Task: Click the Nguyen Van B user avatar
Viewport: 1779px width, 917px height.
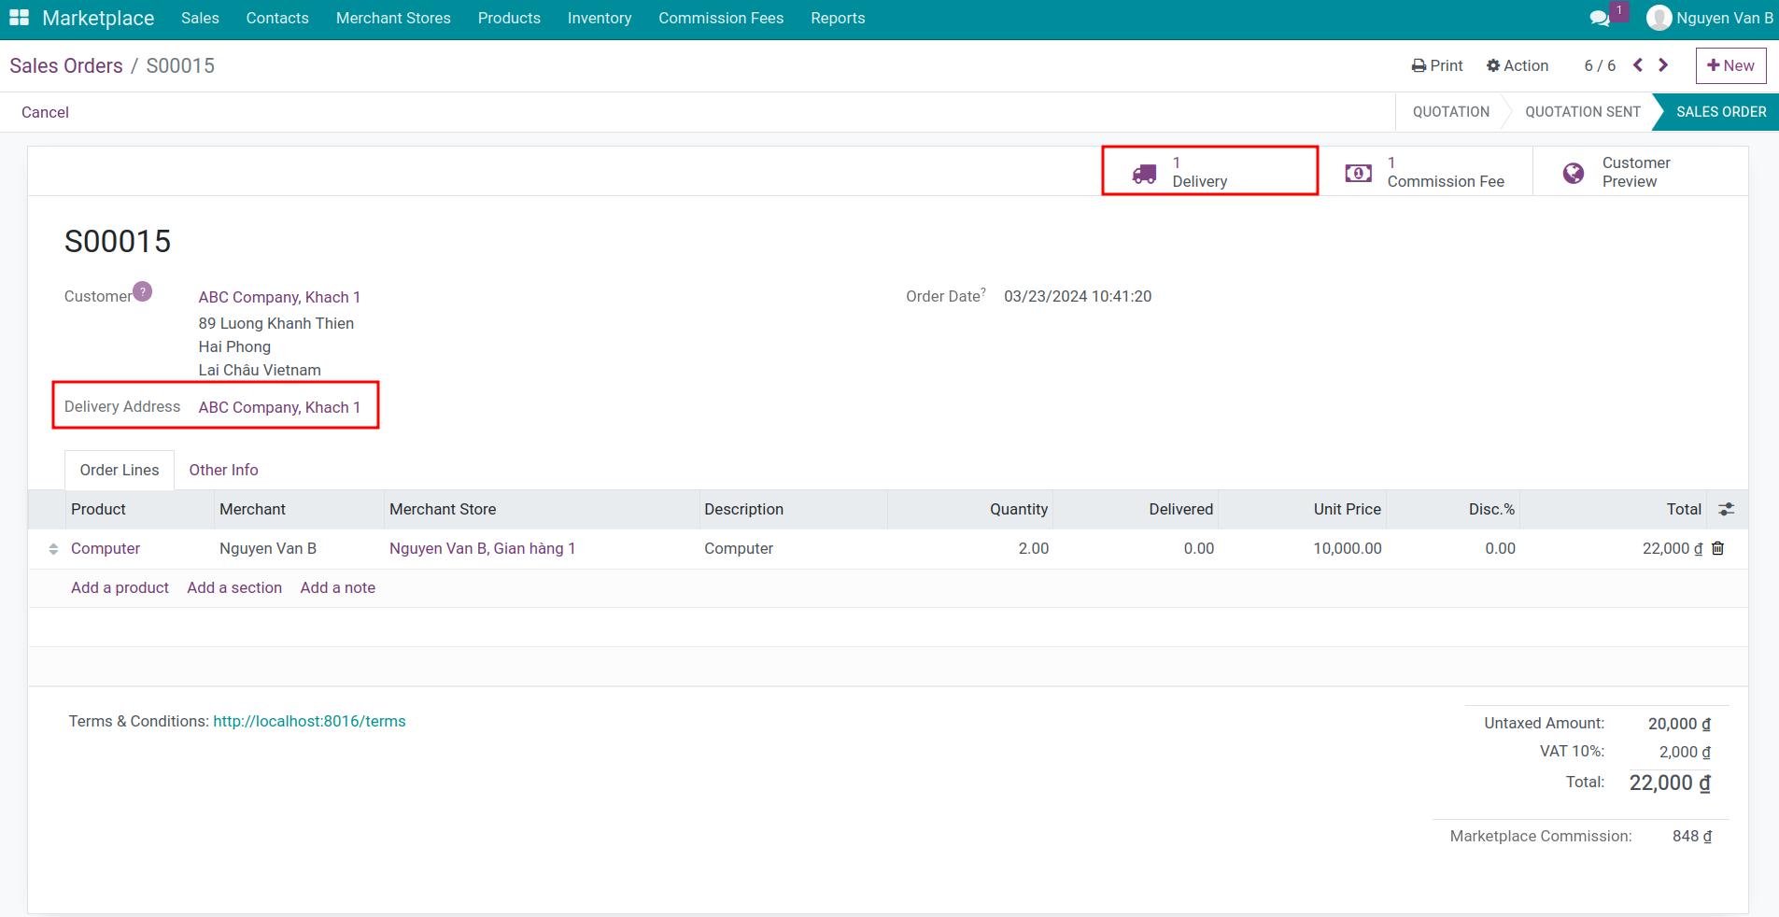Action: click(x=1659, y=18)
